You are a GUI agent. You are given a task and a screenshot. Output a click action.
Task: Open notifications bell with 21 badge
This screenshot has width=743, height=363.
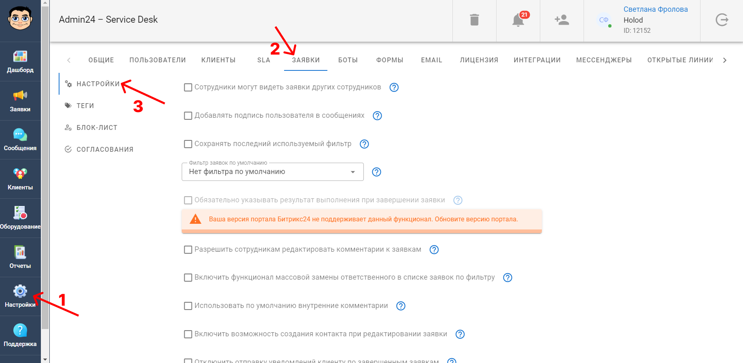518,20
